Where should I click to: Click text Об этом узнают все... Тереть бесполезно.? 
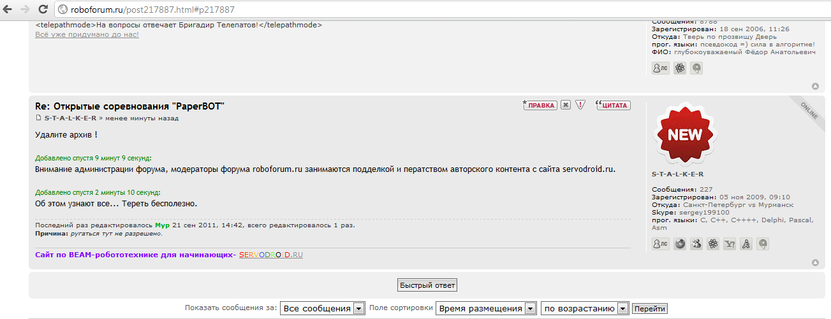[116, 204]
